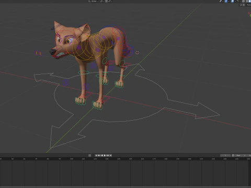Toggle X-ray view icon
Screen dimensions: 251x188
243,1
